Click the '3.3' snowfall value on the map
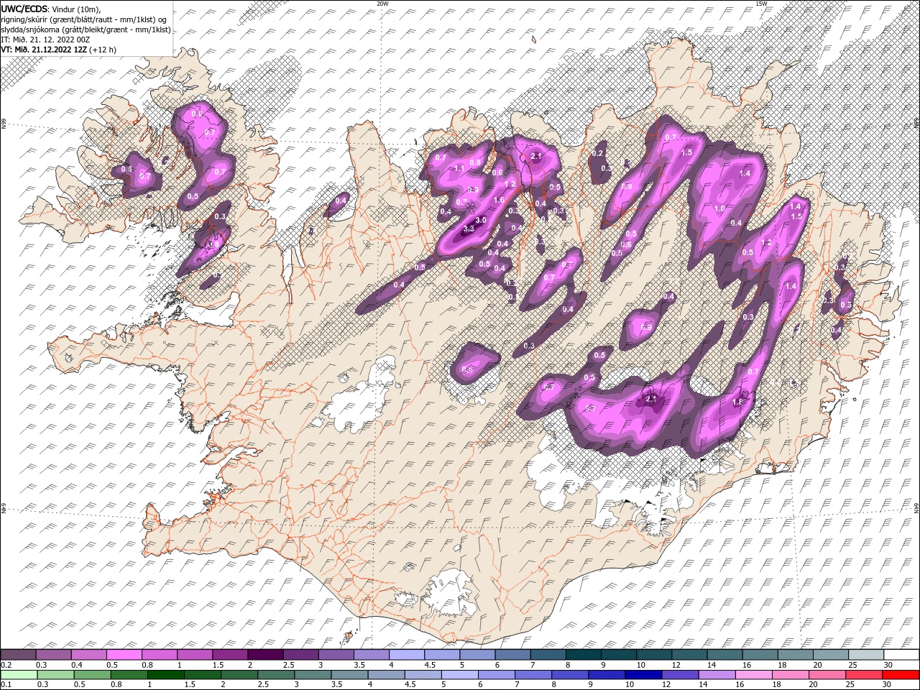Image resolution: width=920 pixels, height=690 pixels. tap(469, 229)
